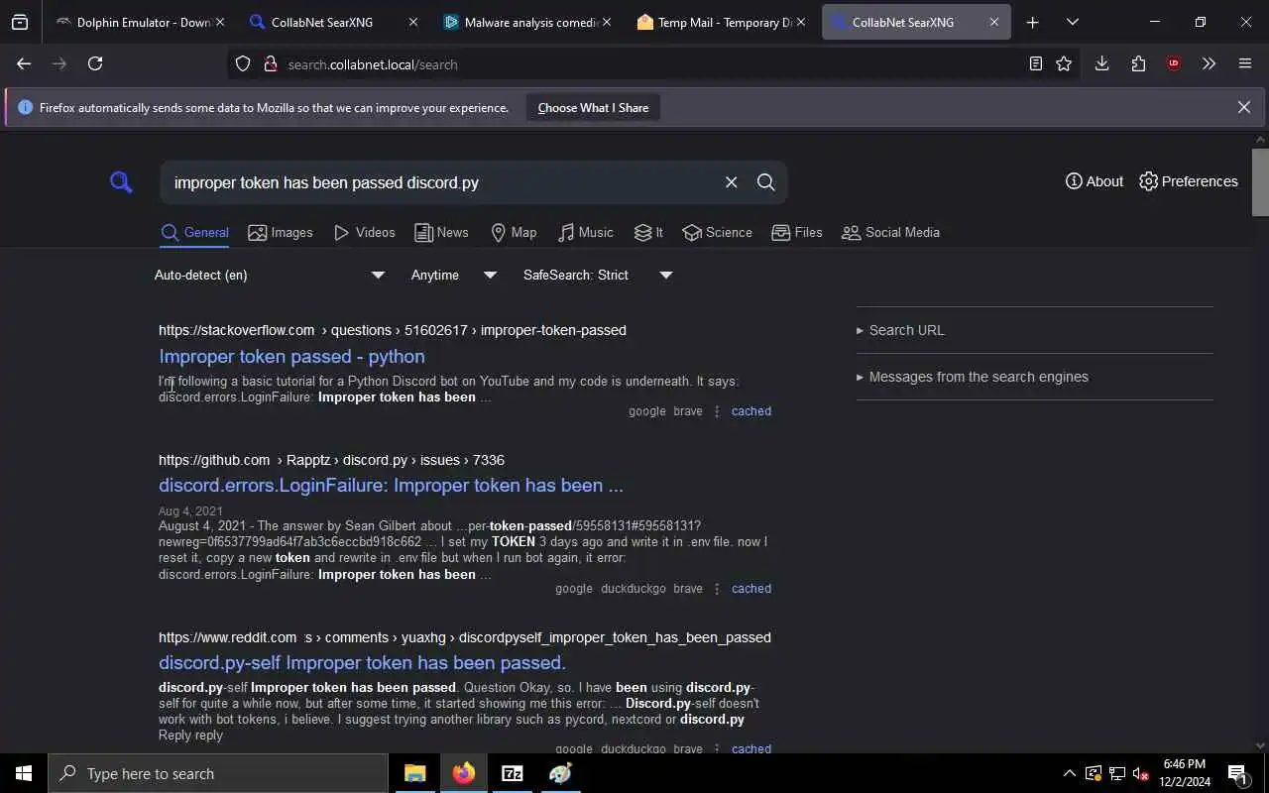Reload the page
The image size is (1269, 793).
click(95, 63)
